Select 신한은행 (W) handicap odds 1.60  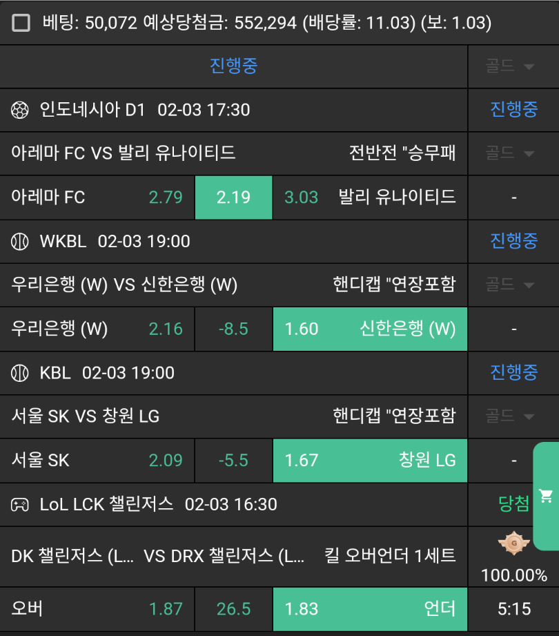pos(370,329)
